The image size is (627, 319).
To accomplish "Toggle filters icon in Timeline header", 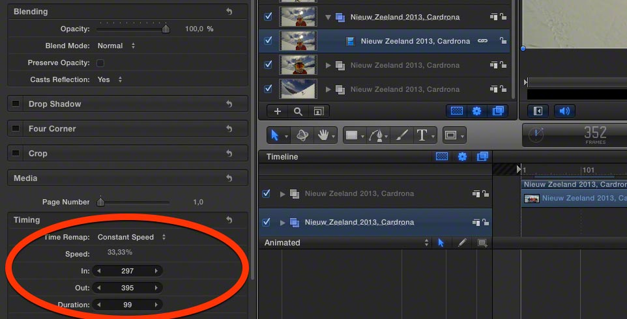I will click(483, 156).
